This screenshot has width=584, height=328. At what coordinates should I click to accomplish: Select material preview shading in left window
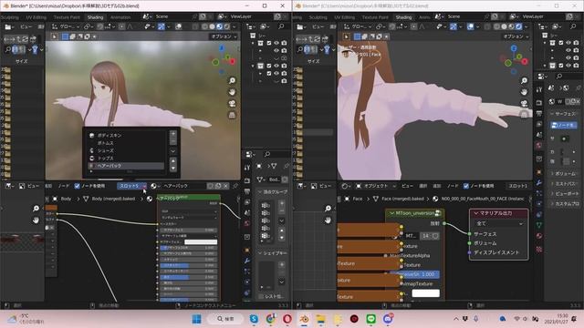pyautogui.click(x=219, y=26)
